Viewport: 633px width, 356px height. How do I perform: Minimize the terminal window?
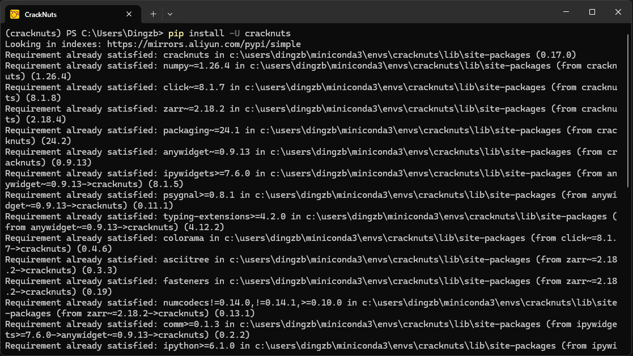pos(566,12)
